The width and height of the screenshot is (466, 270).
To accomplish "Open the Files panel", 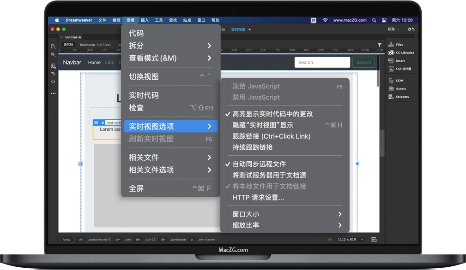I will (395, 44).
